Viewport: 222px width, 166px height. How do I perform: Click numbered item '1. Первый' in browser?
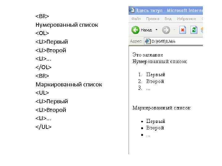[x=152, y=74]
